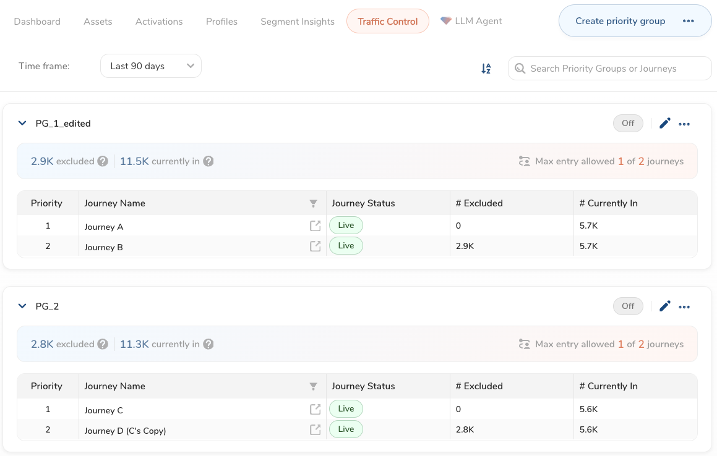This screenshot has width=717, height=456.
Task: Open the Activations tab
Action: [x=159, y=22]
